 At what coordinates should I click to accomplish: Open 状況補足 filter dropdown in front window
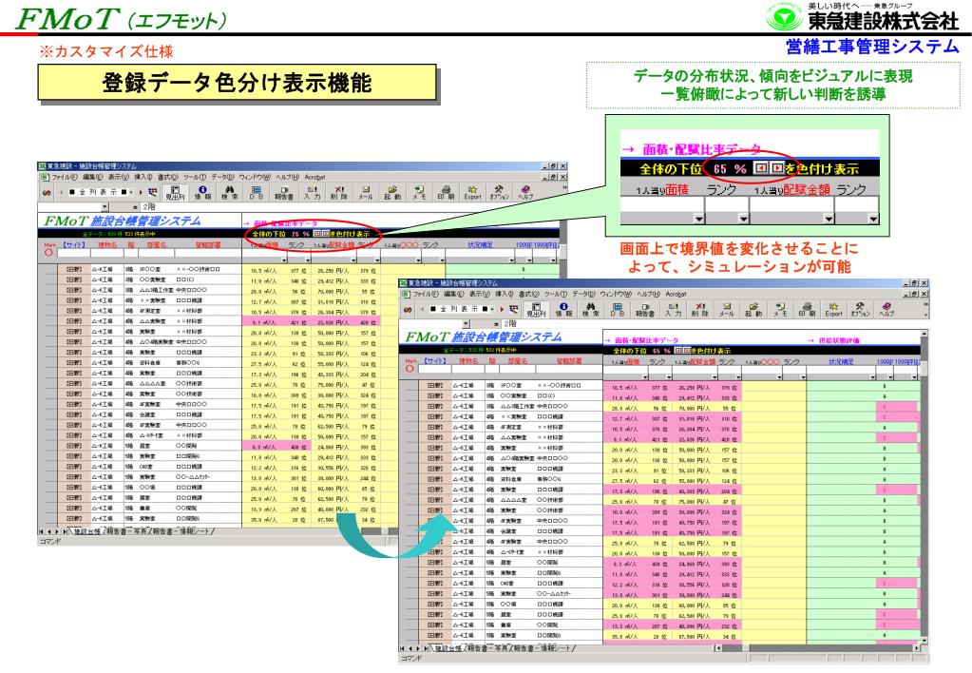(873, 376)
